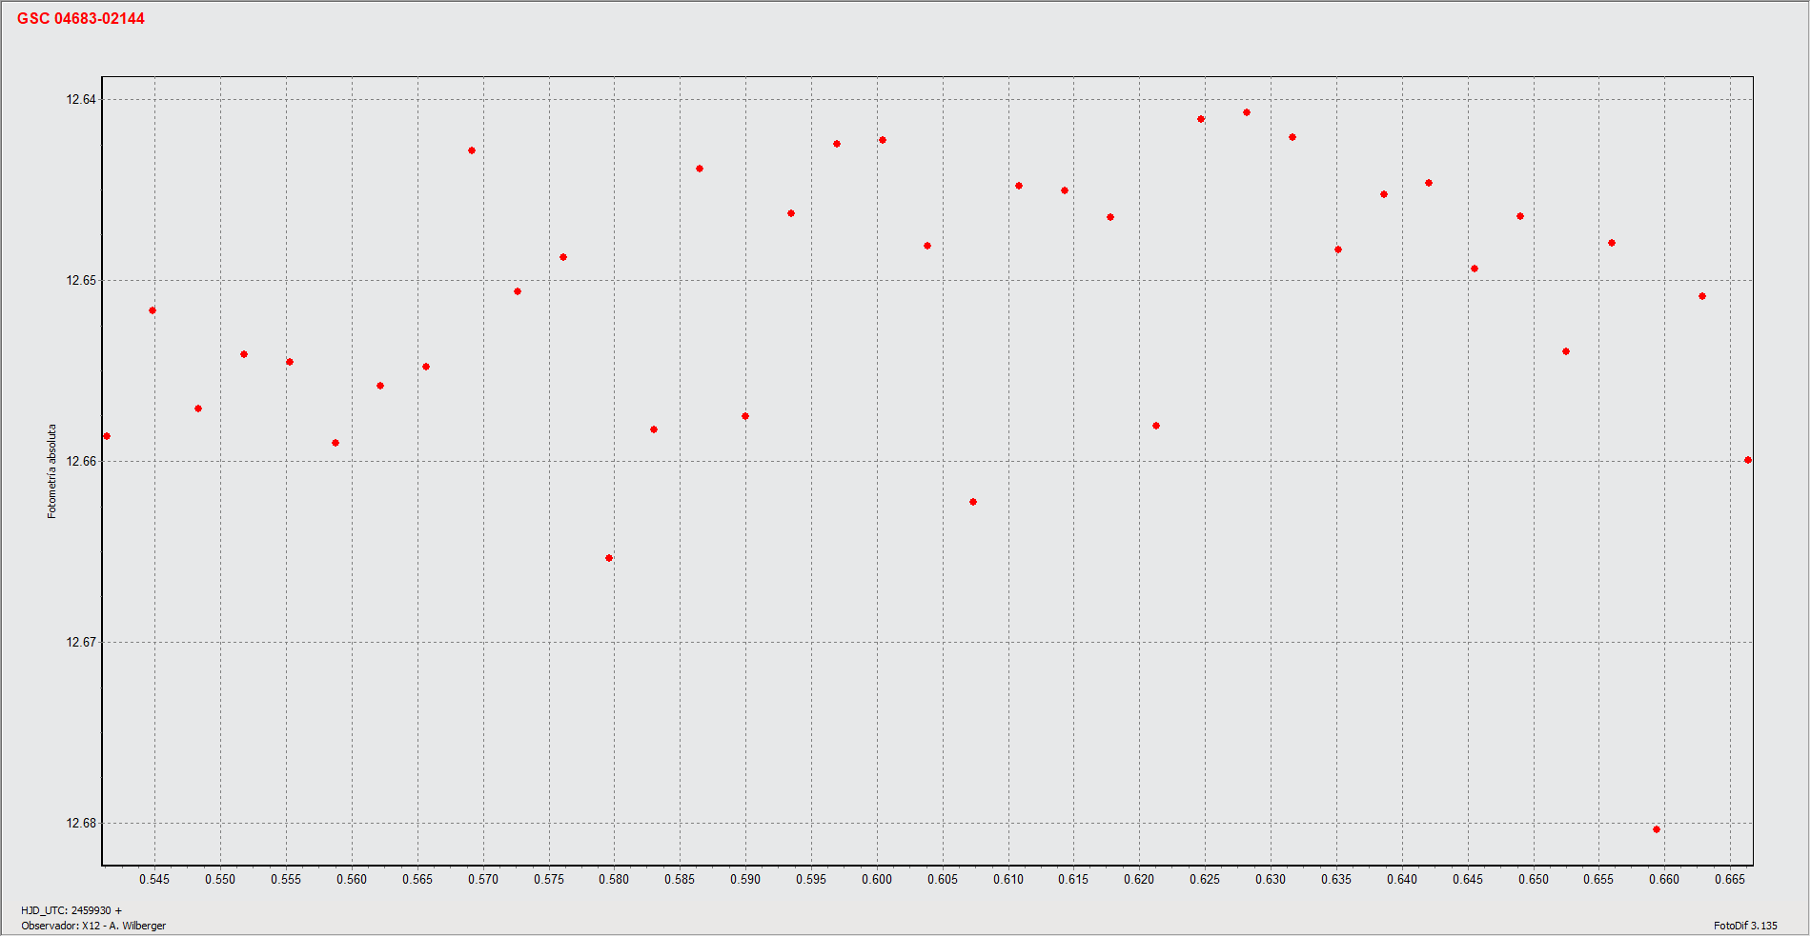Select the lowest data point near 12.68

click(1657, 829)
